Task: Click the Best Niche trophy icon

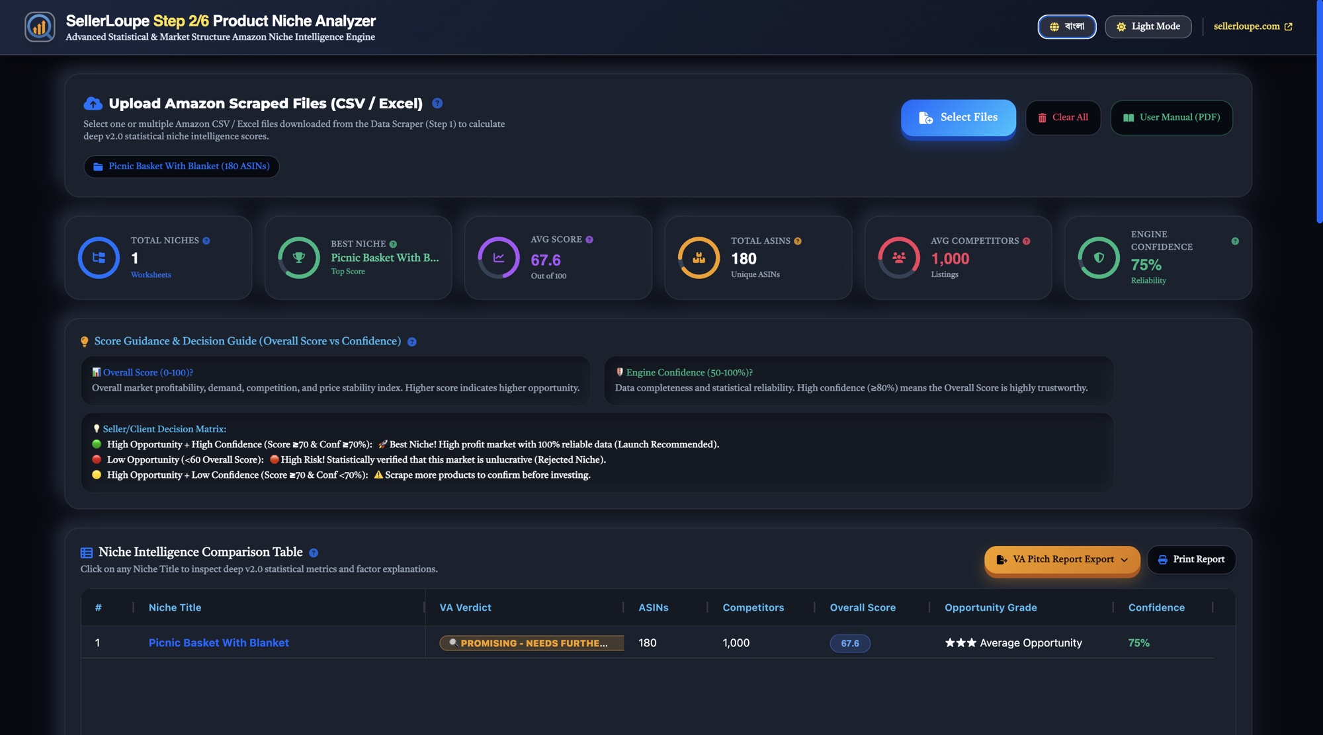Action: (298, 258)
